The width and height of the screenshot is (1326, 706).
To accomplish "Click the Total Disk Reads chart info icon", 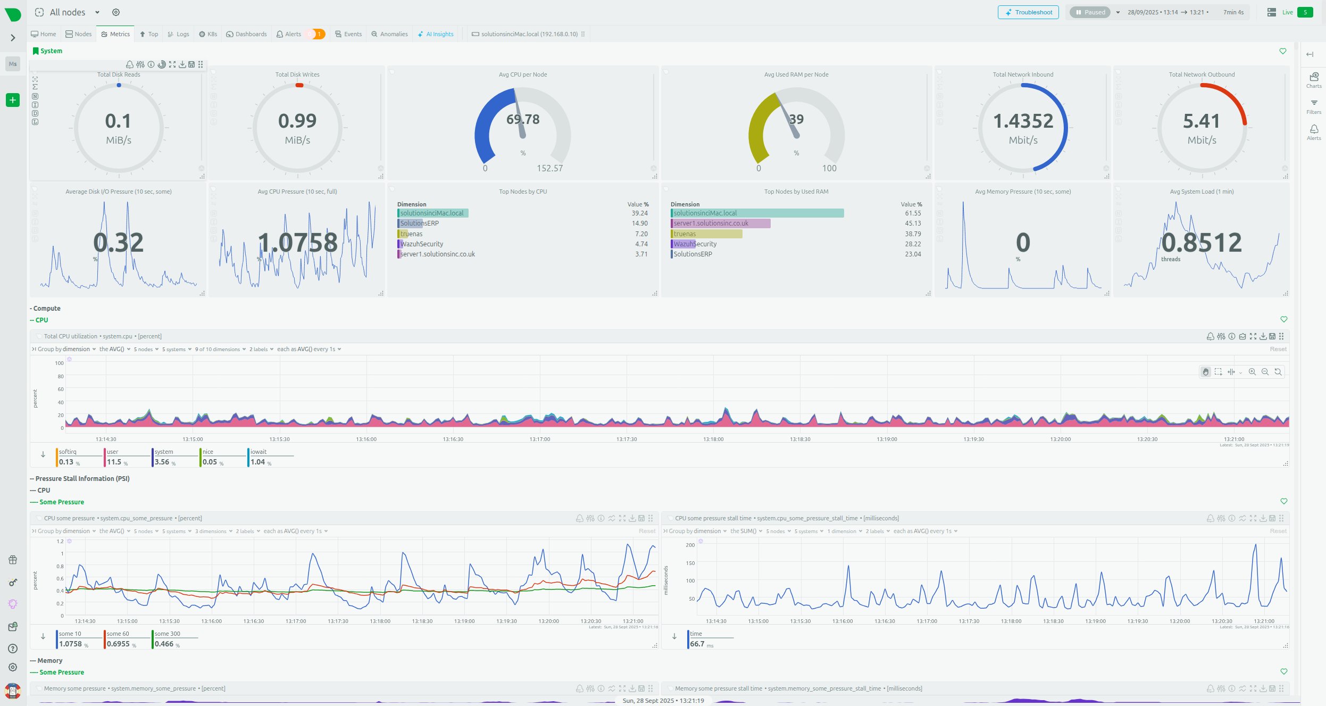I will [151, 64].
